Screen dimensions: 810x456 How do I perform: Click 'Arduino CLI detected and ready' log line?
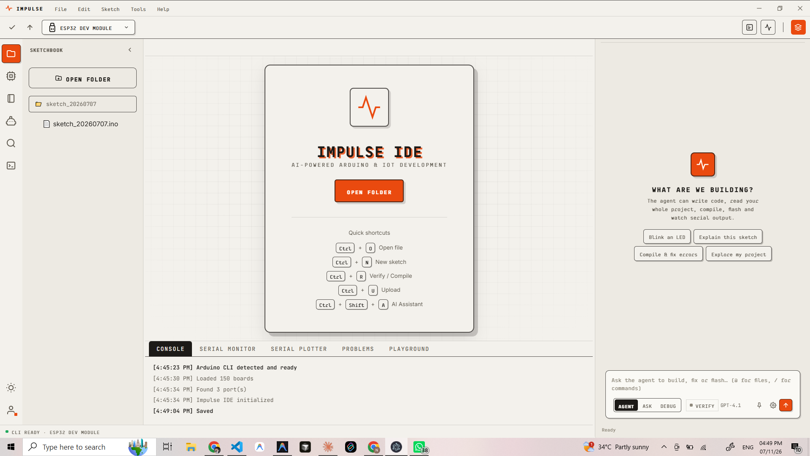[x=225, y=368]
